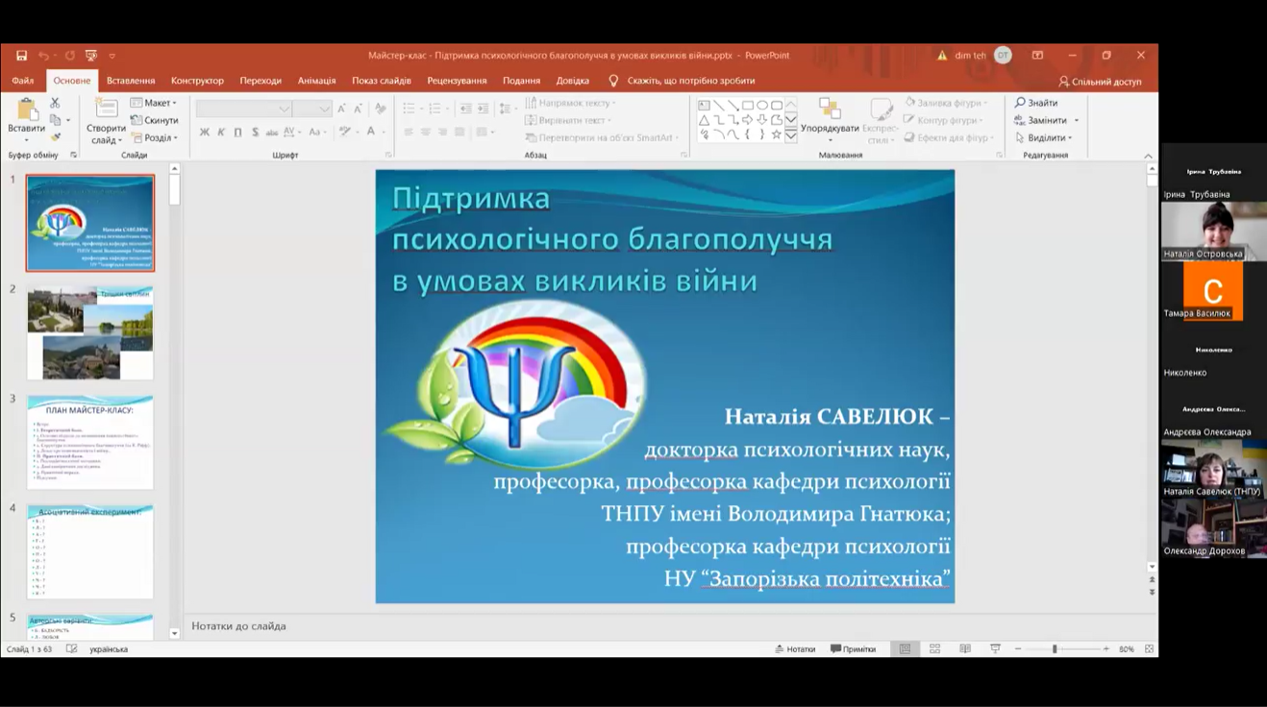Viewport: 1267px width, 707px height.
Task: Switch to the Вставлення tab
Action: coord(131,81)
